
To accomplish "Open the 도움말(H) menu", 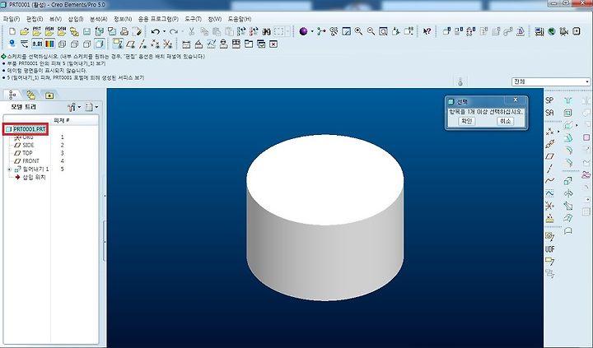I will (240, 19).
